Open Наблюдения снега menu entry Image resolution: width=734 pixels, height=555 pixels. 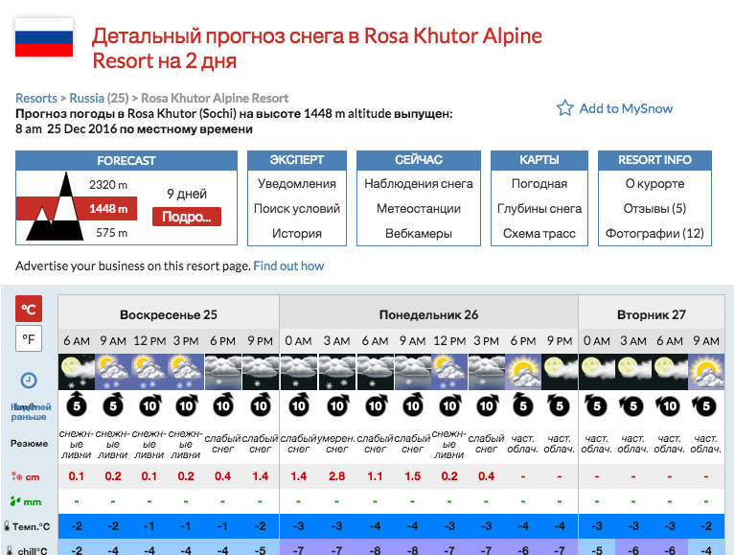pos(419,184)
